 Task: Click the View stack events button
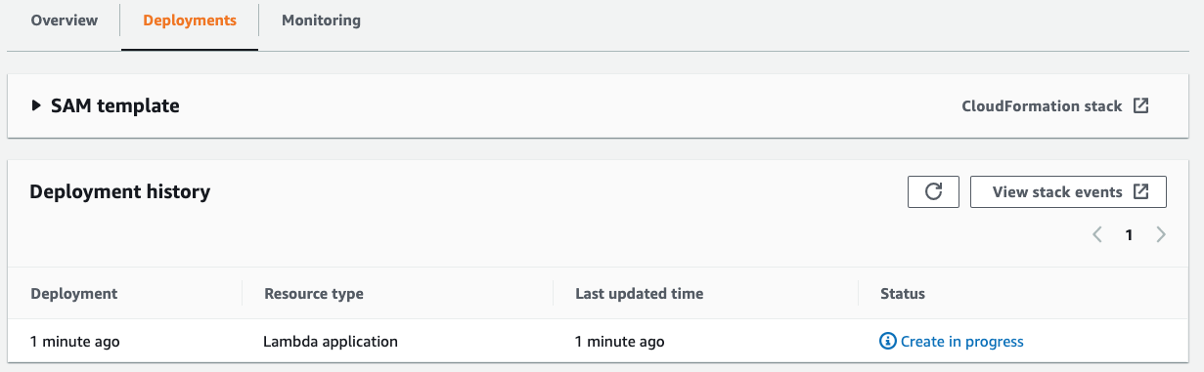pyautogui.click(x=1068, y=192)
